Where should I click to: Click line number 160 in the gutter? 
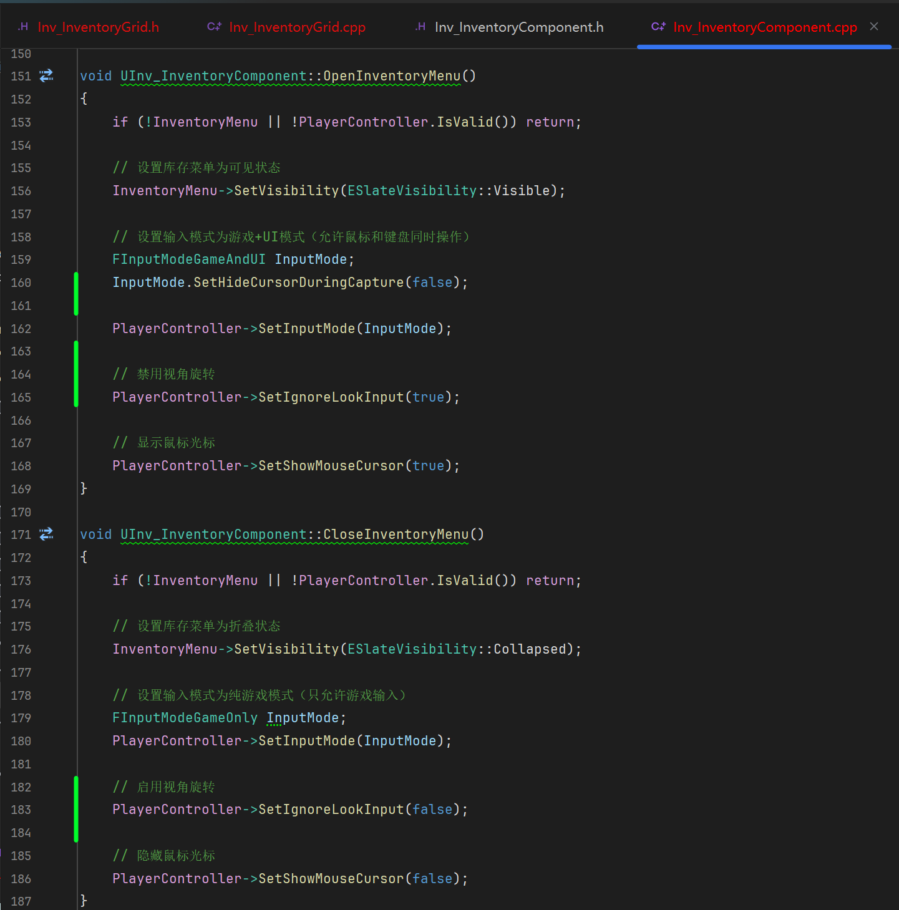click(x=21, y=283)
